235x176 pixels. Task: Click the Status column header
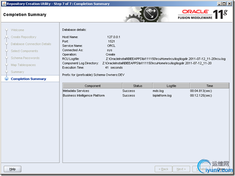pyautogui.click(x=138, y=86)
